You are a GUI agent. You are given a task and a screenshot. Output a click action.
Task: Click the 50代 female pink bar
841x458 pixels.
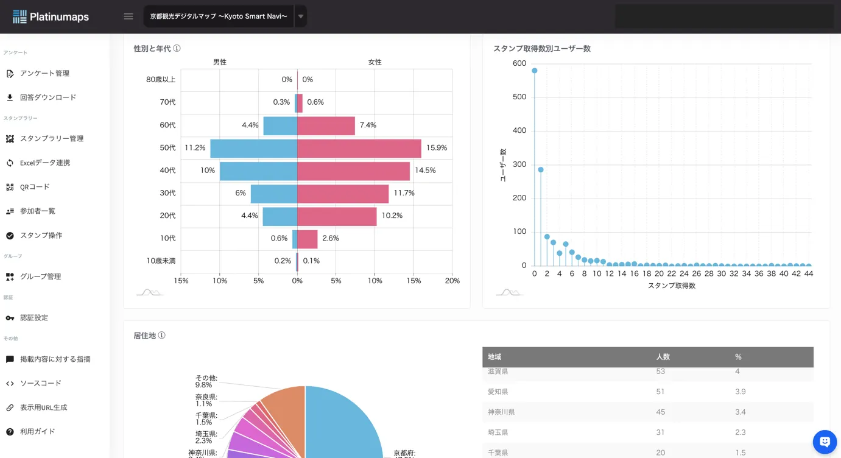[359, 149]
